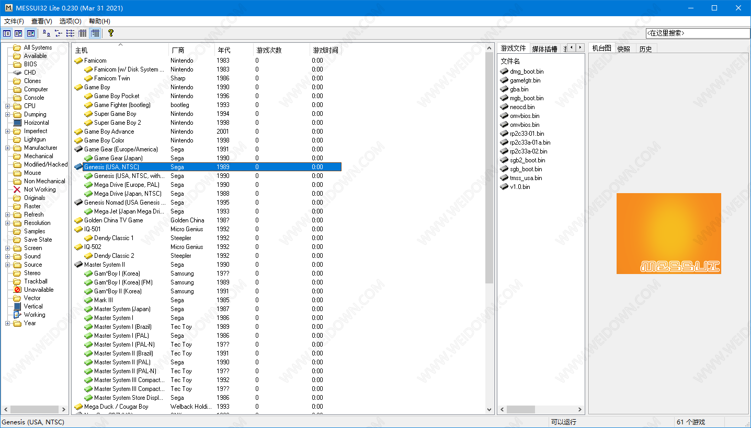Viewport: 751px width, 428px height.
Task: Click the Genesis Nomad chip icon
Action: point(78,203)
